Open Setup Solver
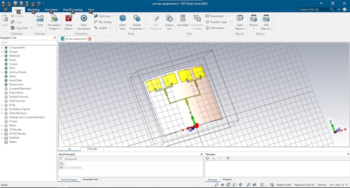Image resolution: width=350 pixels, height=188 pixels. (x=68, y=22)
